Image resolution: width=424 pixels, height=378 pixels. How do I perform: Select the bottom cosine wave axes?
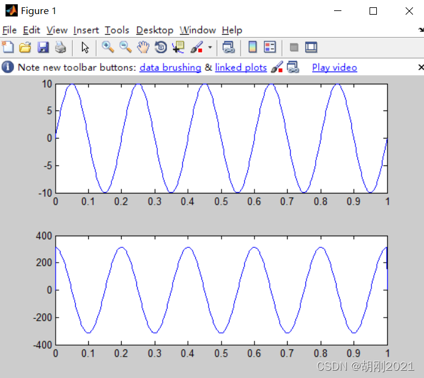221,290
